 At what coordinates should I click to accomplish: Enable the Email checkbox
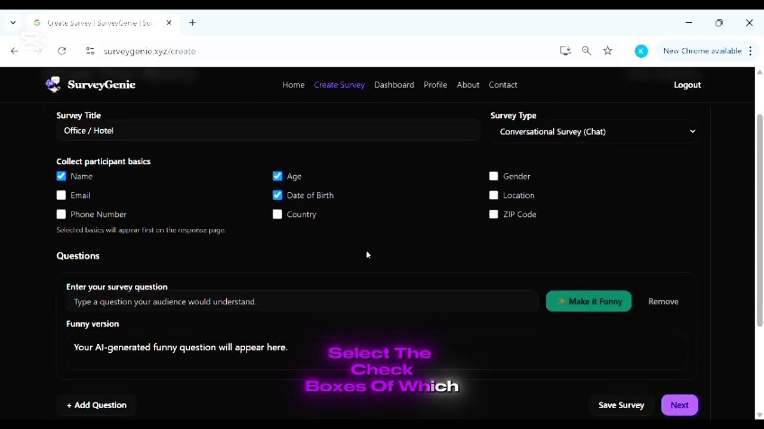coord(61,195)
